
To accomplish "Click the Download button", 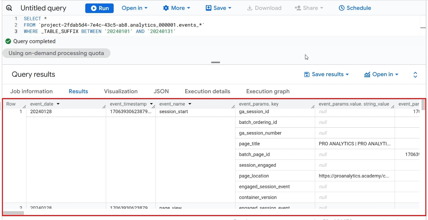I will (x=264, y=8).
